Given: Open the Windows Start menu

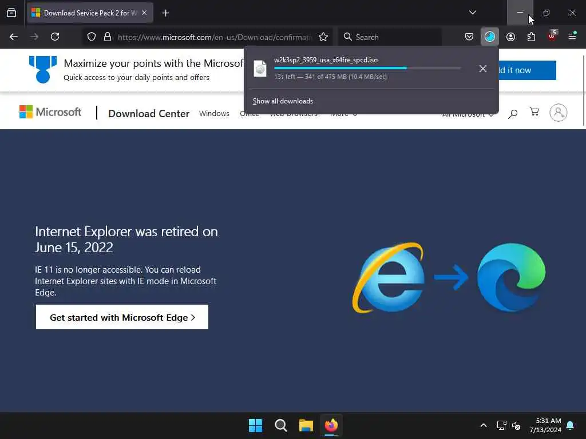Looking at the screenshot, I should (x=256, y=425).
